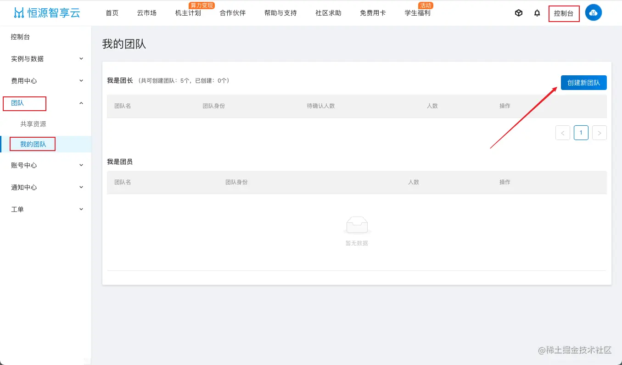
Task: Open 帮助与支持 in the top navigation
Action: coord(280,13)
